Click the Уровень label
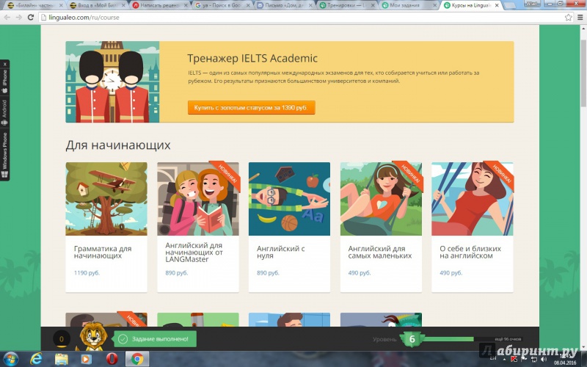Screen dimensions: 587x367 [x=384, y=339]
